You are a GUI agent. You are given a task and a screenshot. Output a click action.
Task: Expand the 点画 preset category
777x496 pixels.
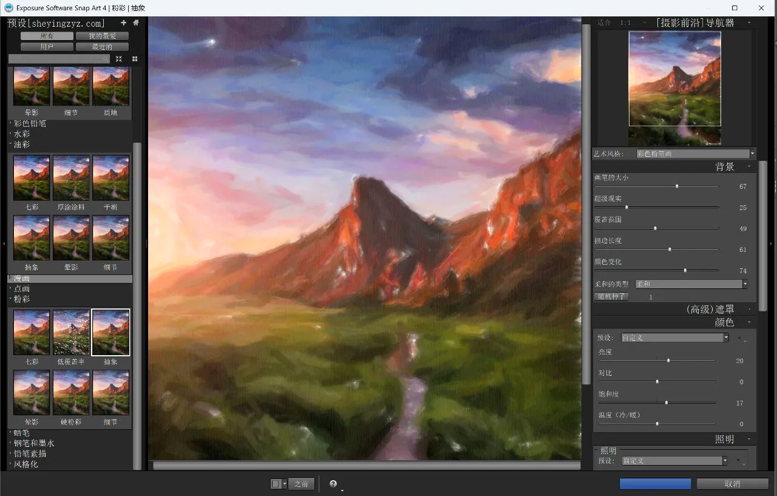pos(22,289)
